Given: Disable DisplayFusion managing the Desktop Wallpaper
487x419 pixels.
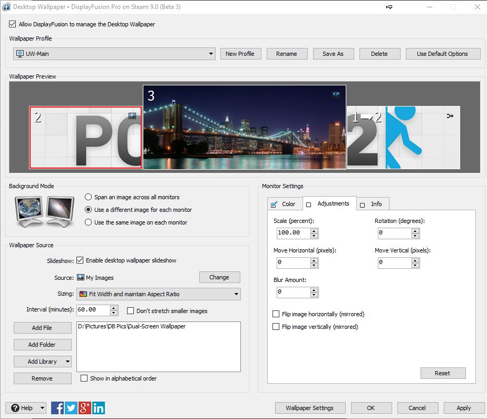Looking at the screenshot, I should coord(13,24).
